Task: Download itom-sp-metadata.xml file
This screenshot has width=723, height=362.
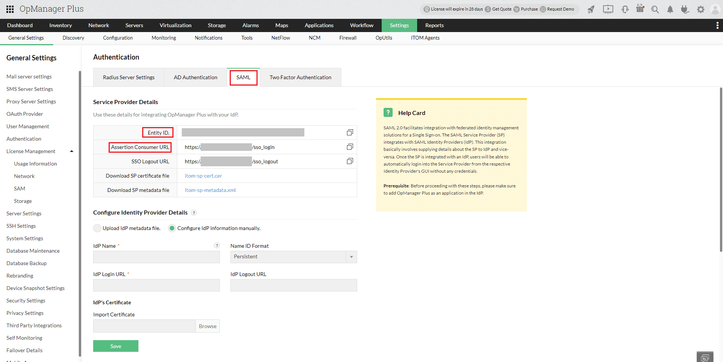Action: pyautogui.click(x=210, y=190)
